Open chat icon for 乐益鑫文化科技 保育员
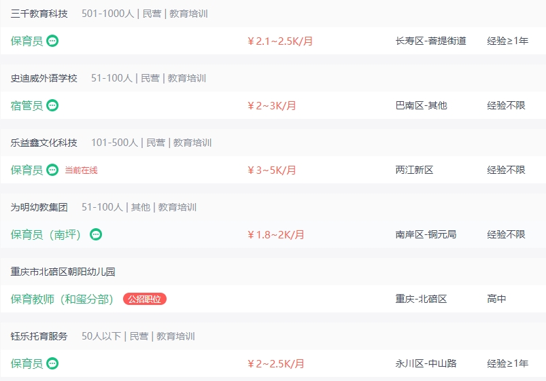Viewport: 546px width, 381px height. 52,170
